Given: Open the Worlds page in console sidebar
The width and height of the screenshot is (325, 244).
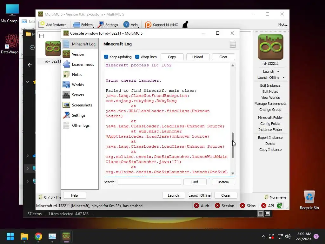Looking at the screenshot, I should tap(80, 85).
